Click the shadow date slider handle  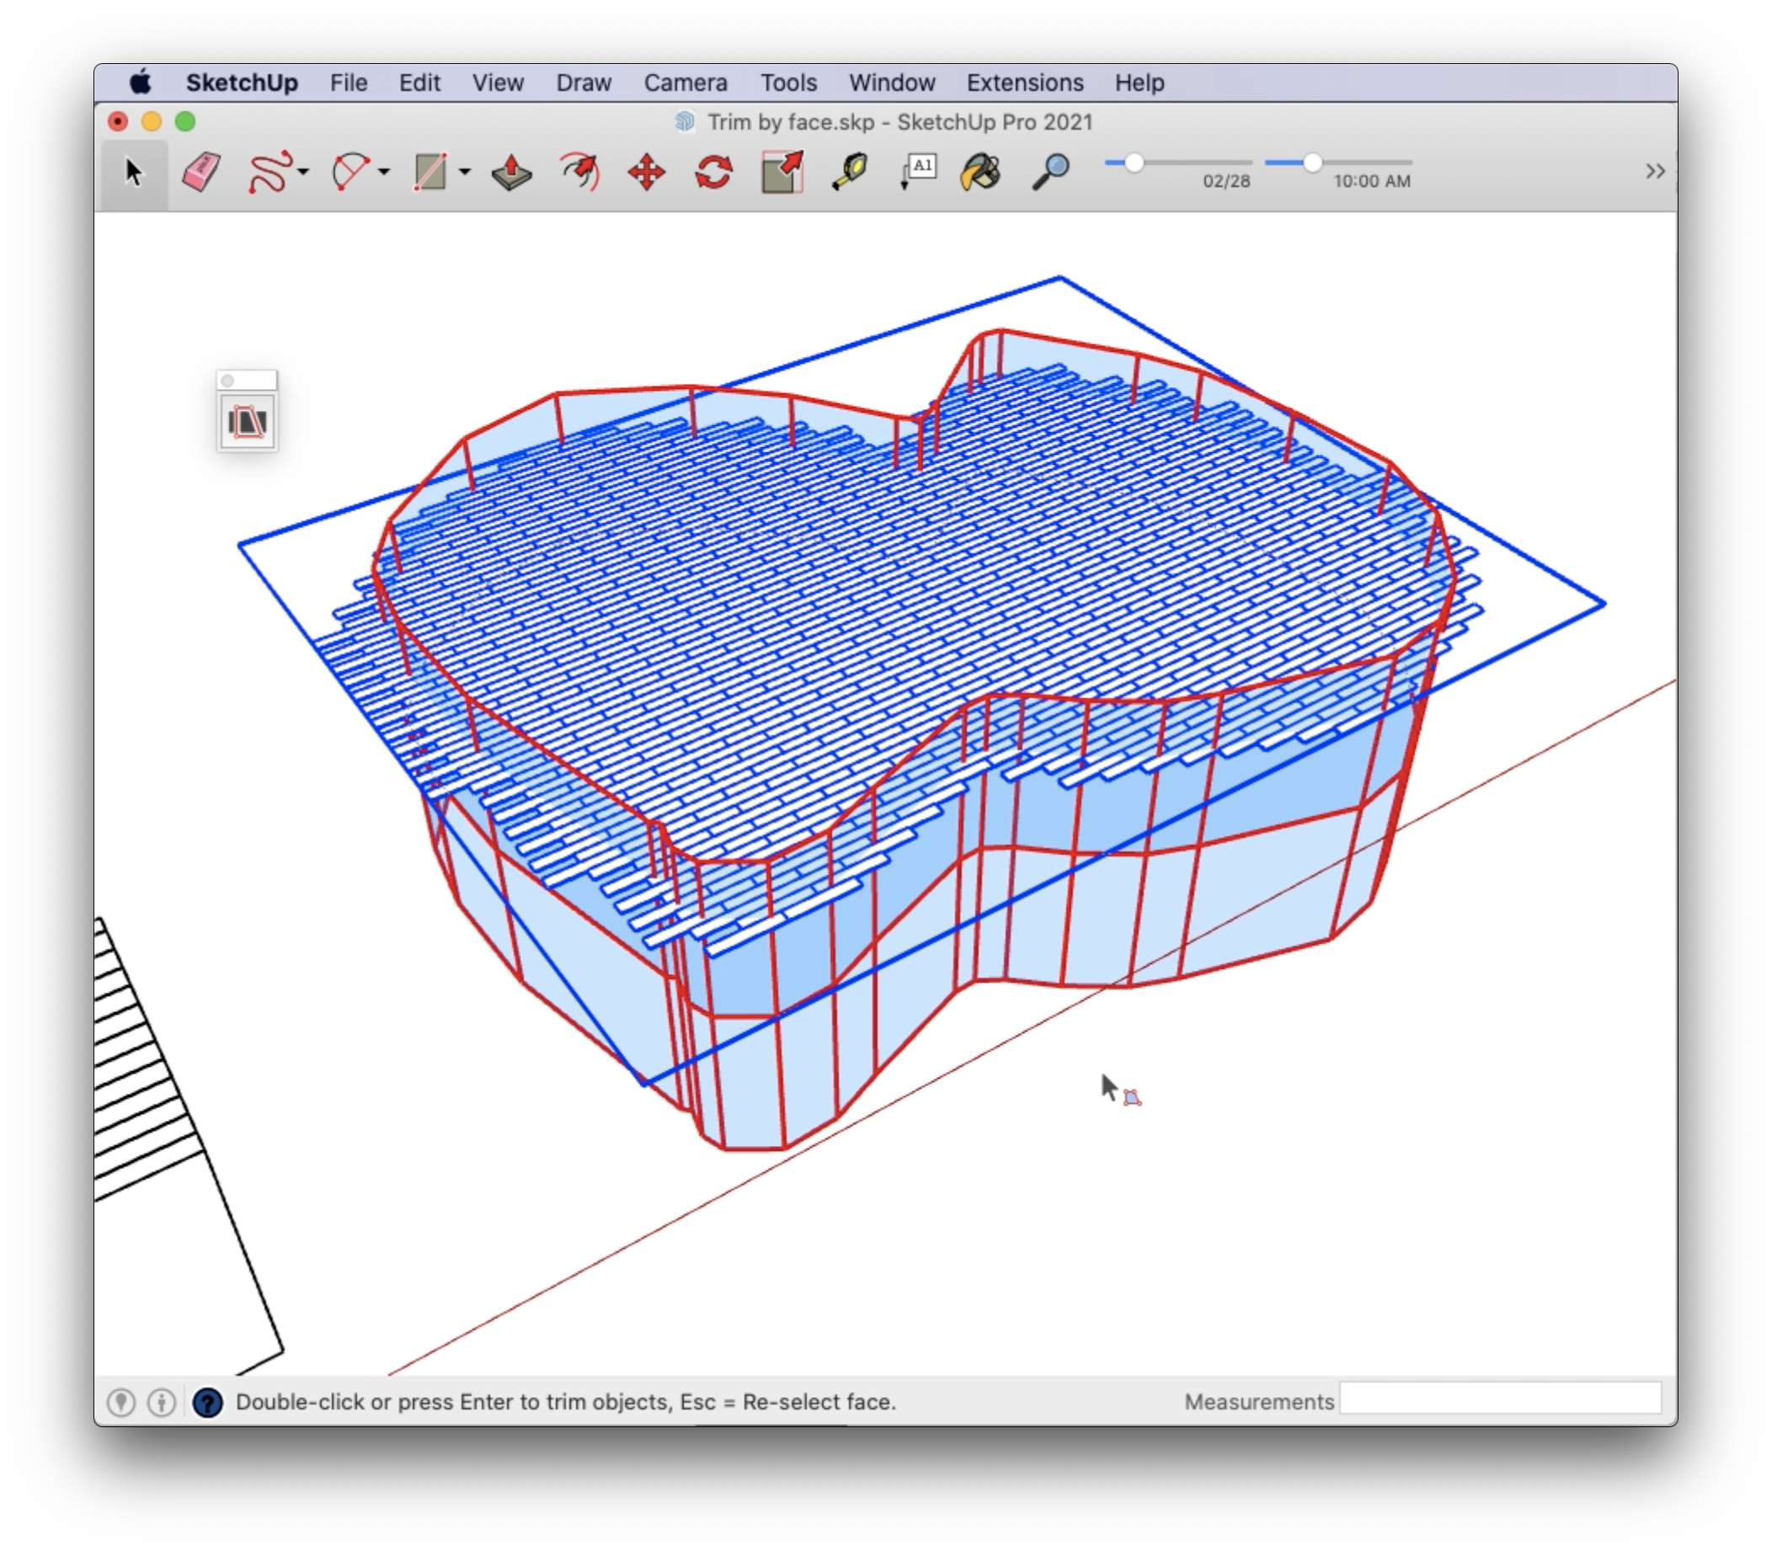point(1134,163)
